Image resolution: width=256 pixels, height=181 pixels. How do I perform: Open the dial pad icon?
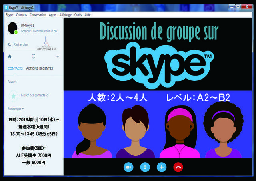click(x=34, y=56)
